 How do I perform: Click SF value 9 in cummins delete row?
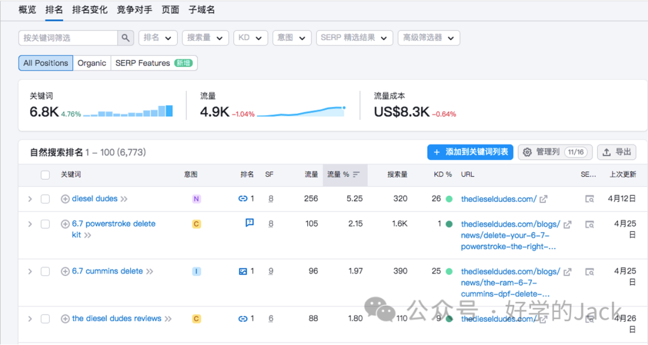[271, 271]
